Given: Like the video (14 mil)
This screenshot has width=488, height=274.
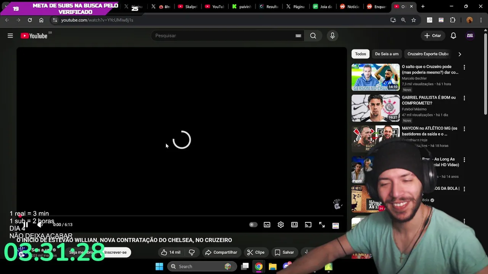Looking at the screenshot, I should coord(171,252).
